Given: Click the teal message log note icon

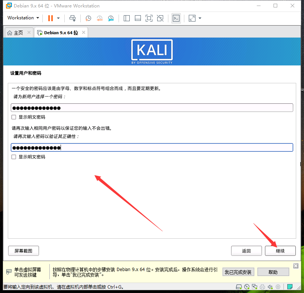Looking at the screenshot, I should pyautogui.click(x=290, y=287).
